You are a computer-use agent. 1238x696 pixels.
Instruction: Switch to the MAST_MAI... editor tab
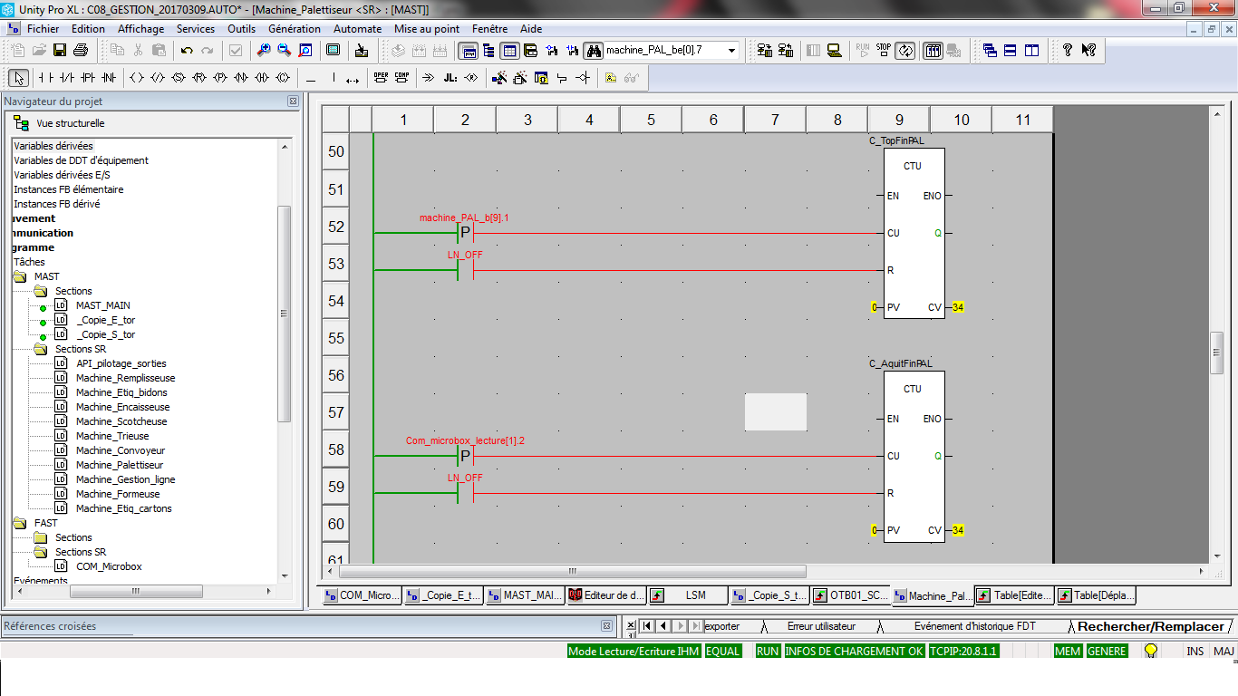[525, 595]
